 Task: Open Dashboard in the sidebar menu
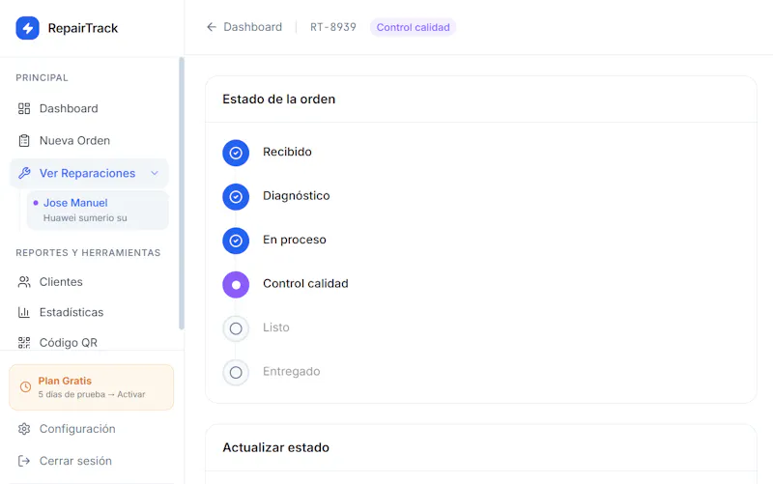(89, 108)
